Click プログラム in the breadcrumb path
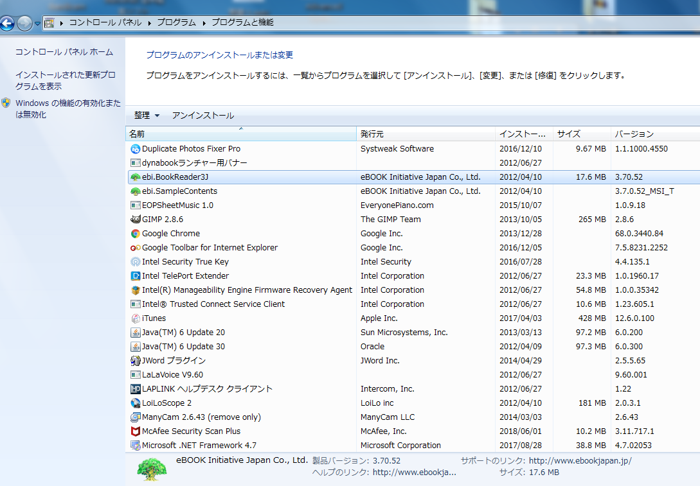The width and height of the screenshot is (700, 486). (175, 22)
